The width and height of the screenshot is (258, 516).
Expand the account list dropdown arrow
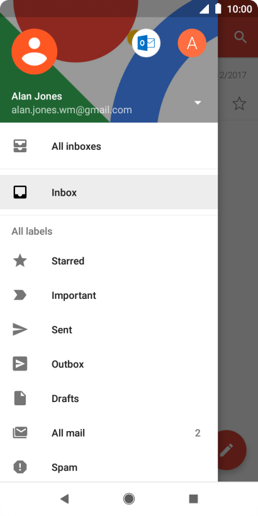pyautogui.click(x=198, y=103)
